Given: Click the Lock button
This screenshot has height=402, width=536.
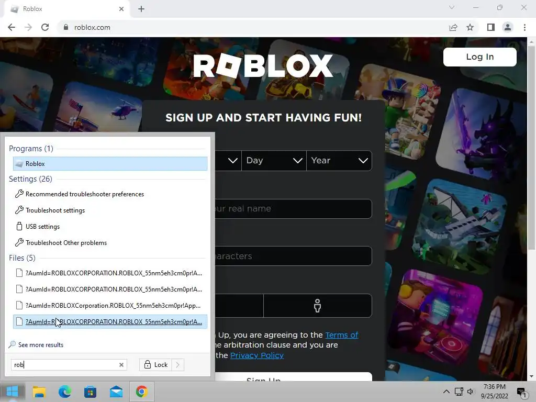Looking at the screenshot, I should pos(156,365).
